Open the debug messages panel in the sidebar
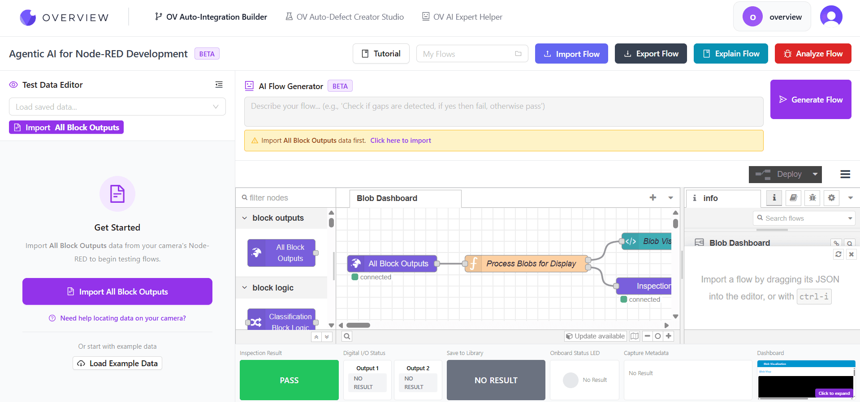 click(x=812, y=198)
